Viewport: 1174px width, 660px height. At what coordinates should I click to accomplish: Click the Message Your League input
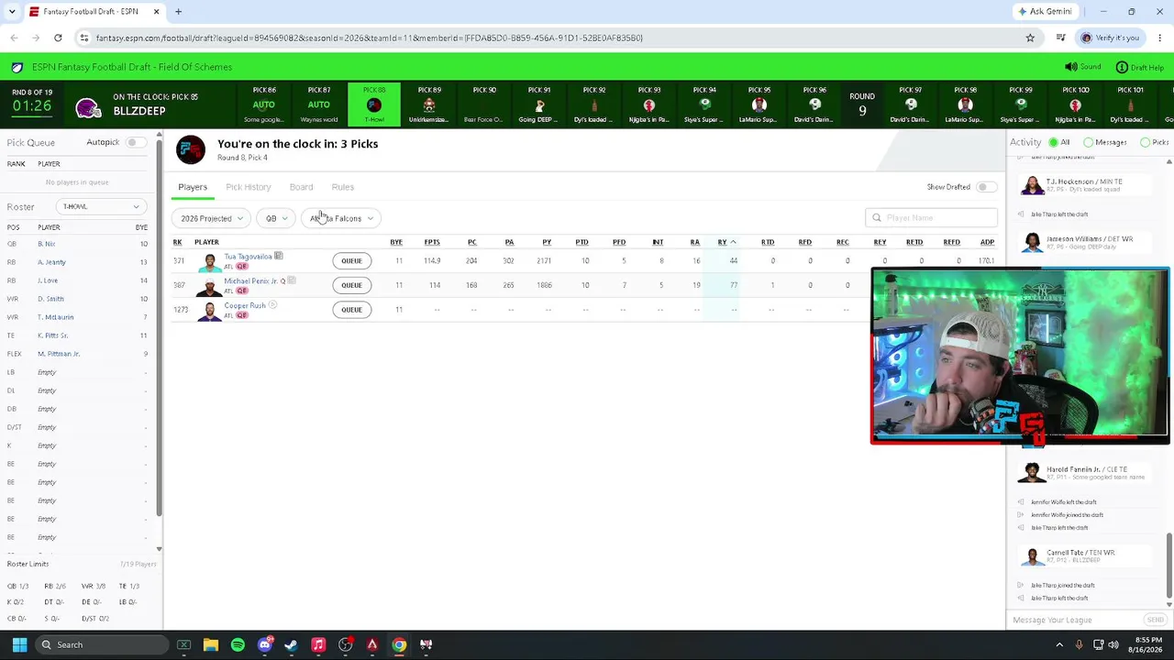click(1075, 620)
